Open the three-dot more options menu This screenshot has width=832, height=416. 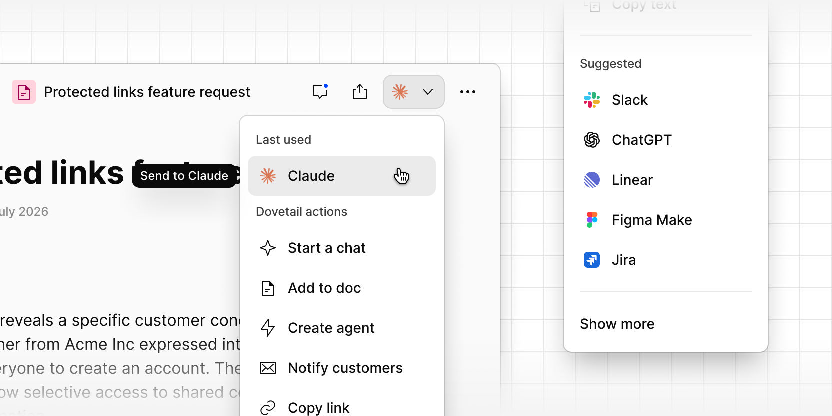pyautogui.click(x=468, y=92)
